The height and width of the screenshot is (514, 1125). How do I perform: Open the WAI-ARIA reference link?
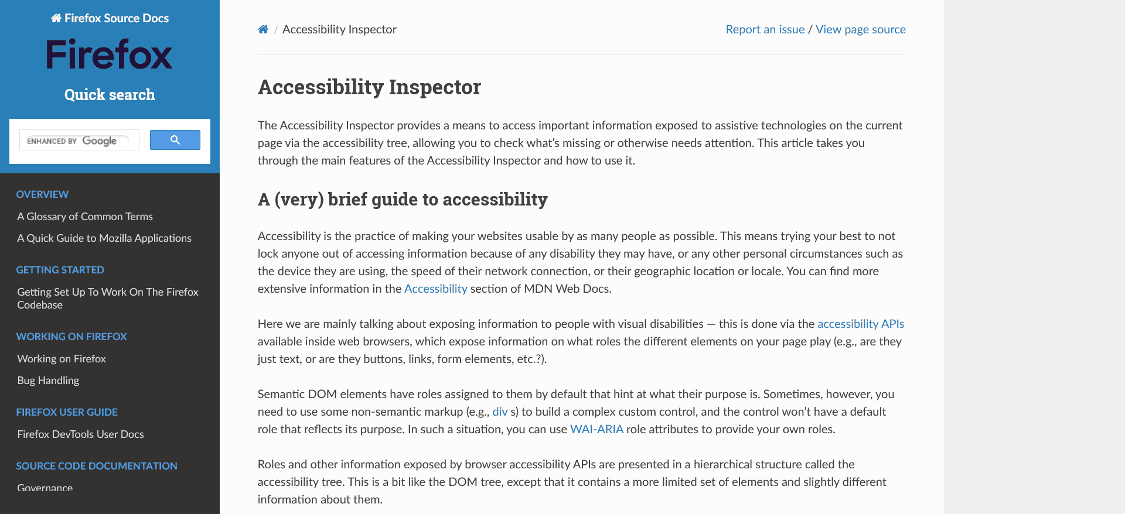(x=596, y=429)
